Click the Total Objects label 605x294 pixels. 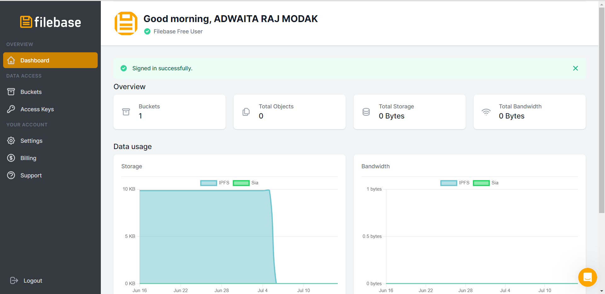(x=276, y=107)
